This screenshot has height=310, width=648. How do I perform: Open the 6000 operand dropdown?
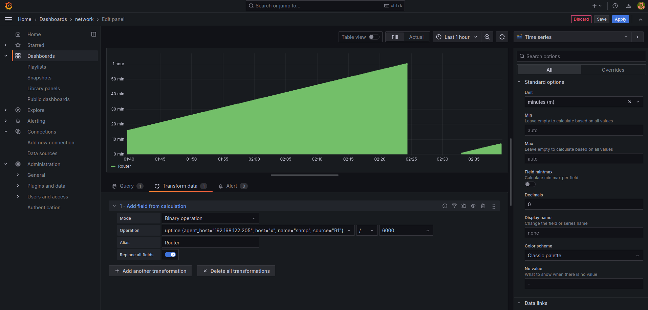click(406, 230)
